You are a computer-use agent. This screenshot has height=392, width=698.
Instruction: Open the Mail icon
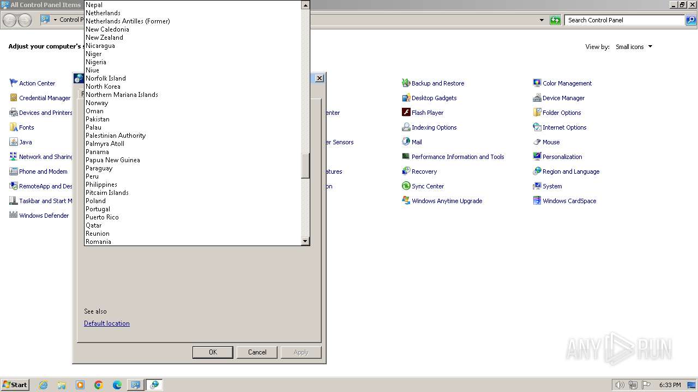coord(406,142)
